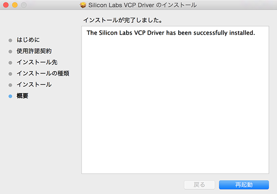
Task: Click the bullet left of the インストール step
Action: pos(10,85)
